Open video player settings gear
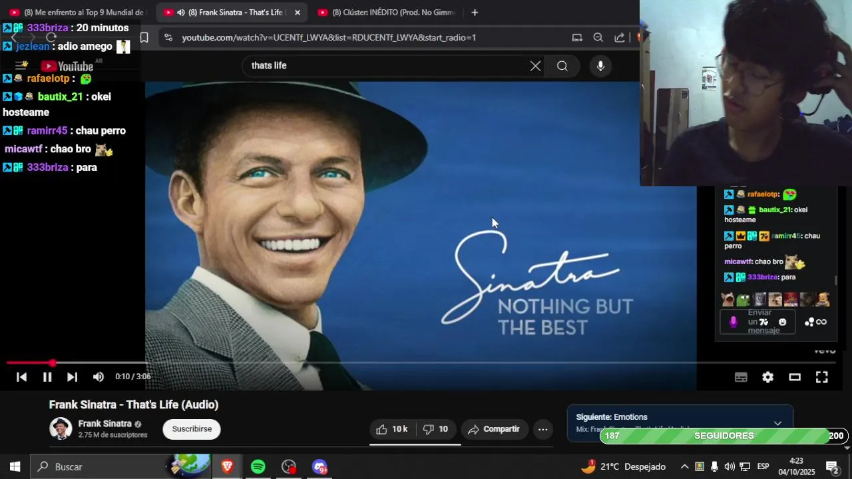The width and height of the screenshot is (852, 479). tap(768, 377)
